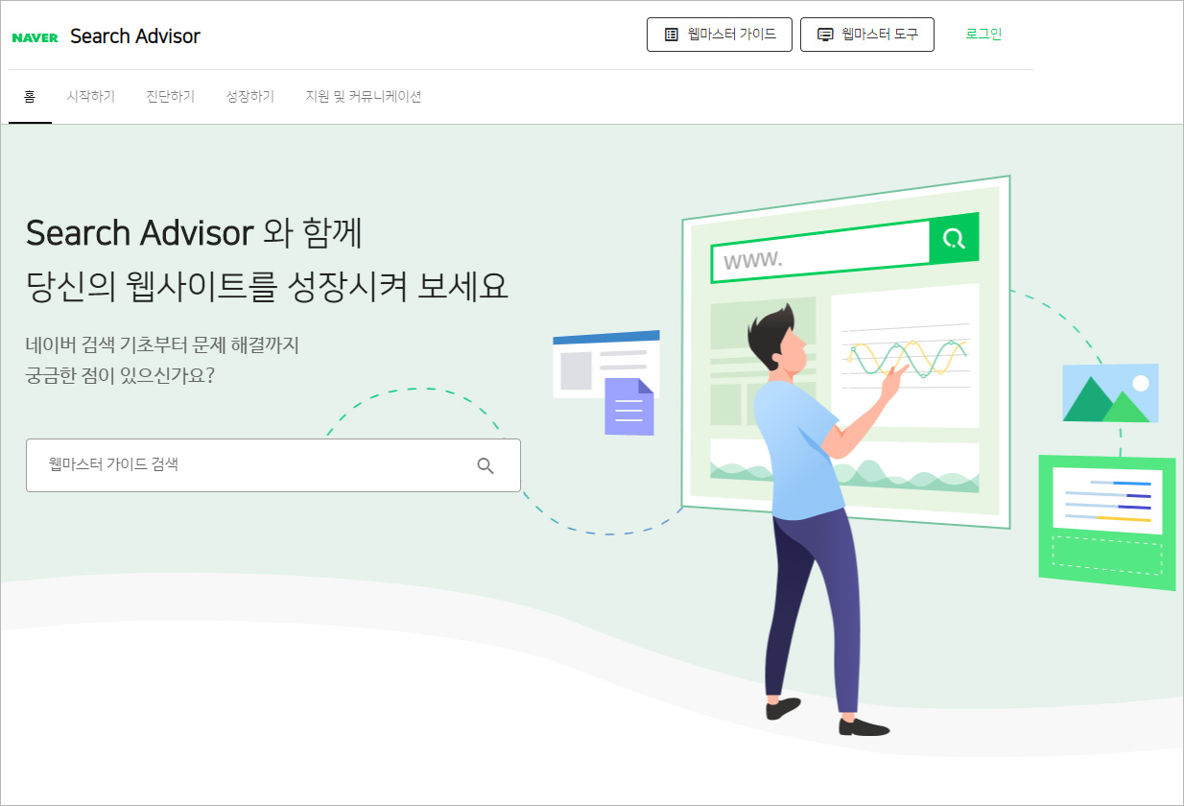Go to the 진단하기 tab
Screen dimensions: 1184x806
pos(171,96)
